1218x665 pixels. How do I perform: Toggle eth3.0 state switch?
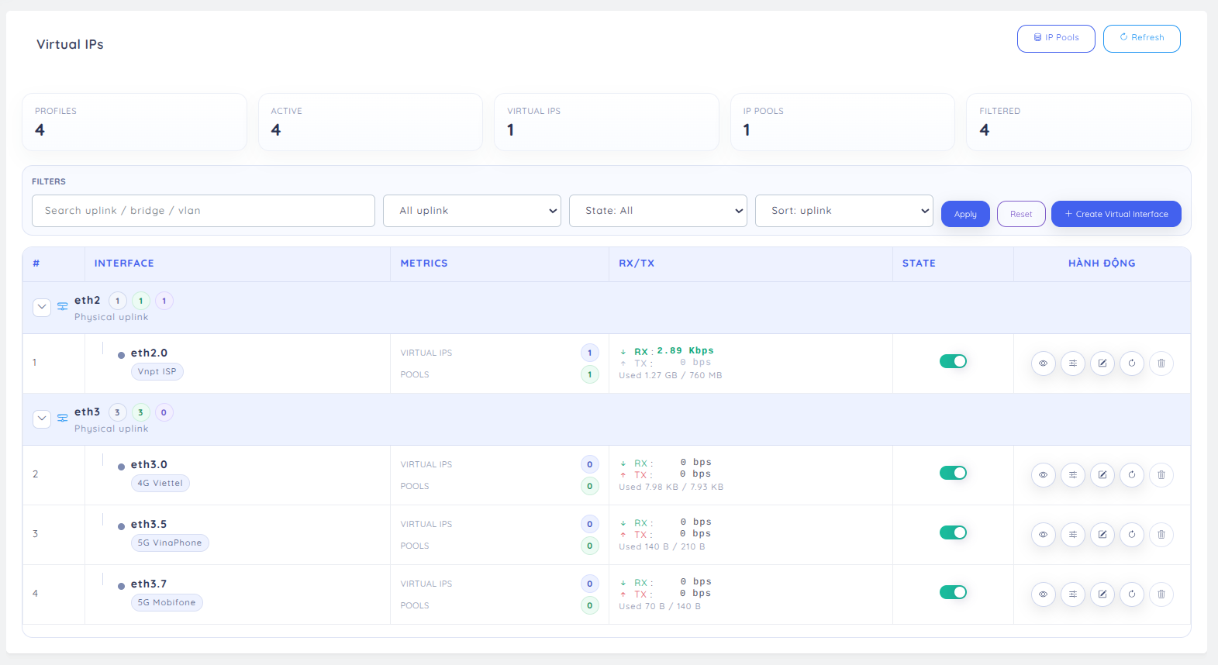(953, 473)
